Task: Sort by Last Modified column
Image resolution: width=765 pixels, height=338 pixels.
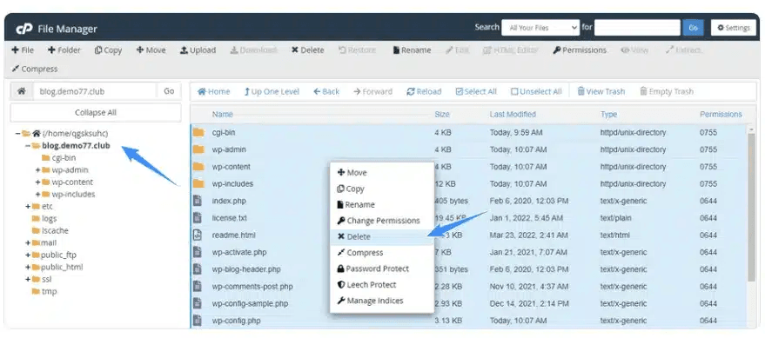Action: click(513, 115)
